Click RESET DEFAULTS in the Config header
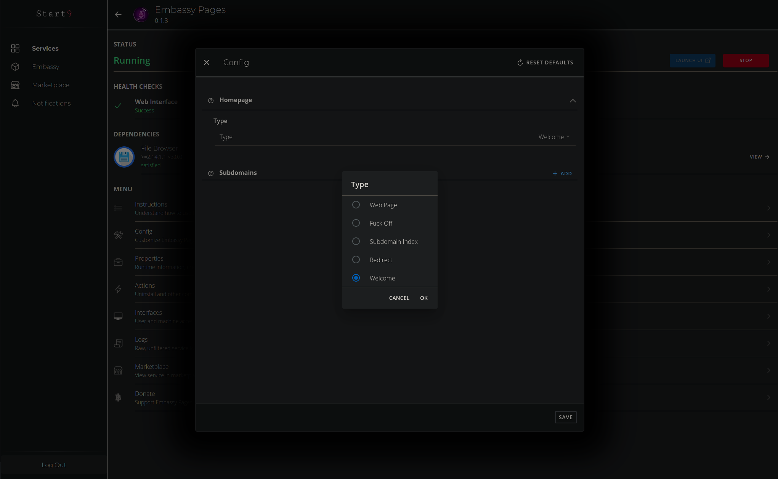The height and width of the screenshot is (479, 778). coord(545,62)
